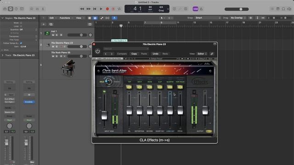Screen dimensions: 294x165
Task: Toggle the Flex show/hide button
Action: (107, 18)
